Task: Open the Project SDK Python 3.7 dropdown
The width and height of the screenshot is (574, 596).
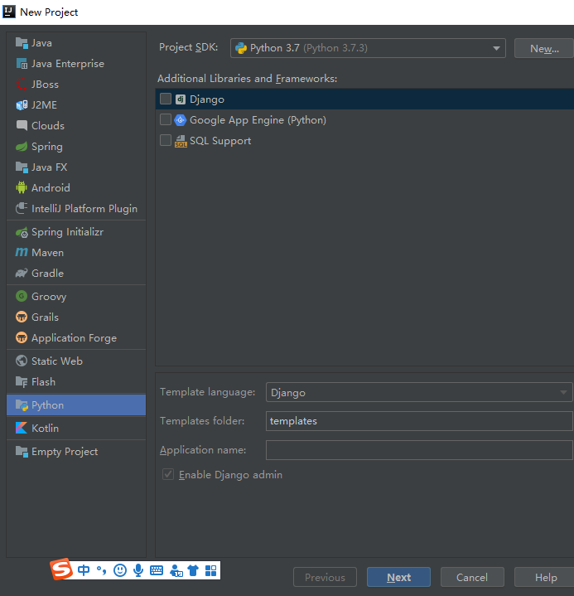Action: tap(368, 48)
